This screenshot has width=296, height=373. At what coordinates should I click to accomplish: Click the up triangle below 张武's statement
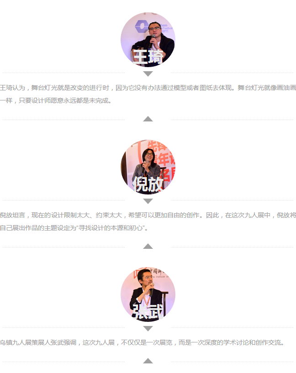pyautogui.click(x=148, y=361)
